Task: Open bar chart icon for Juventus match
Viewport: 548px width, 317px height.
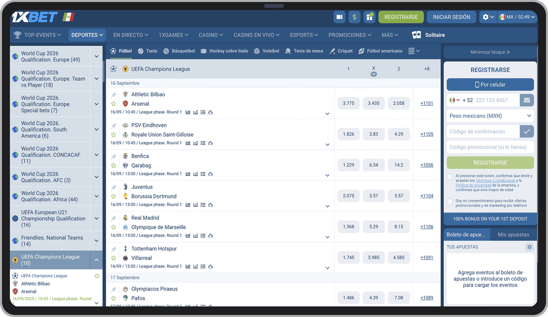Action: [188, 205]
